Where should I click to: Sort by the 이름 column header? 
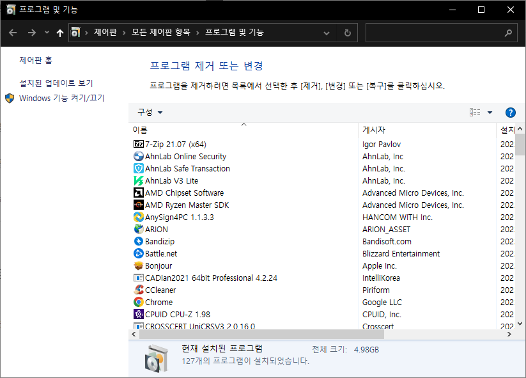(x=244, y=130)
